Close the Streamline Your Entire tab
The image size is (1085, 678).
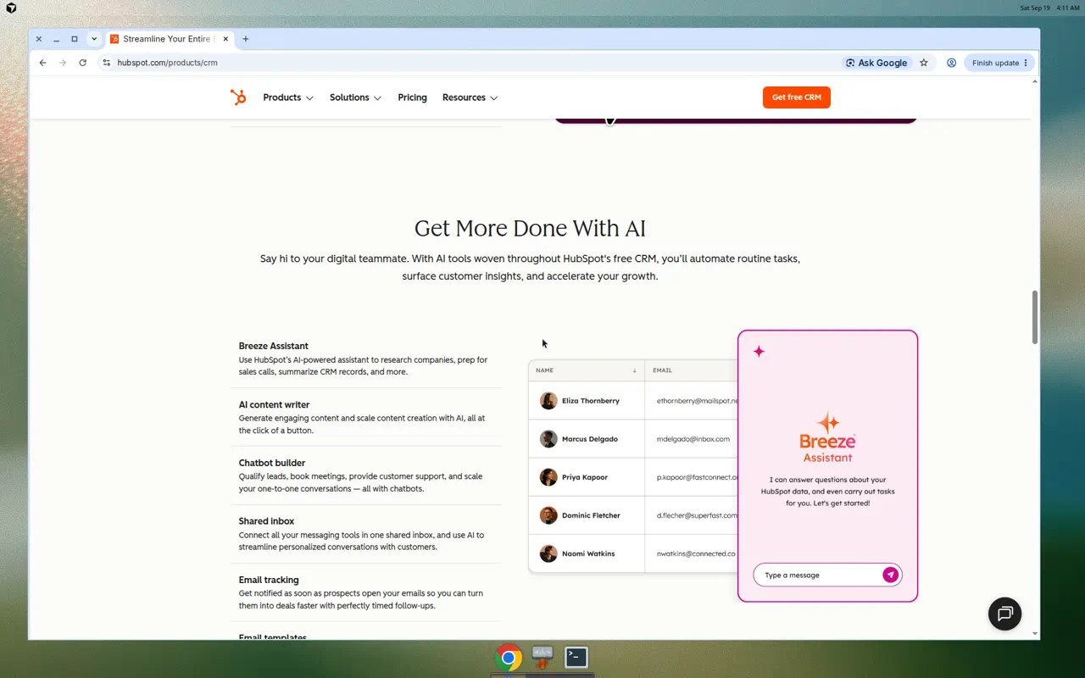[x=225, y=39]
